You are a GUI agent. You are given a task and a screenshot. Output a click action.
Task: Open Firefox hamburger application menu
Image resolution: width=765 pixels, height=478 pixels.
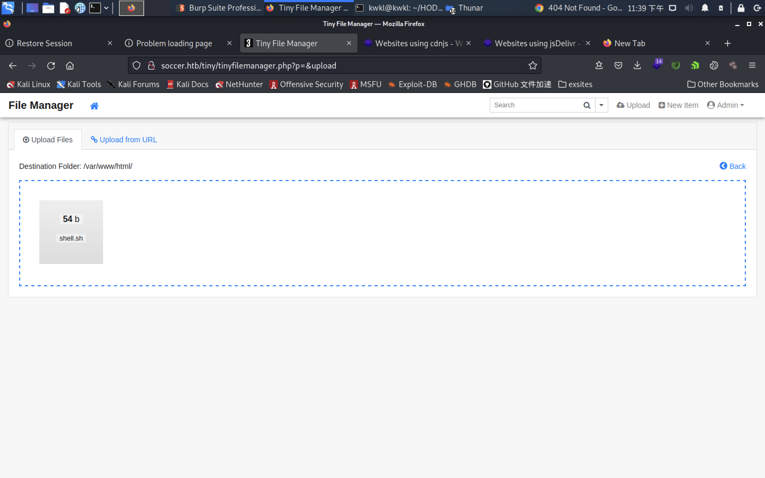pos(752,65)
